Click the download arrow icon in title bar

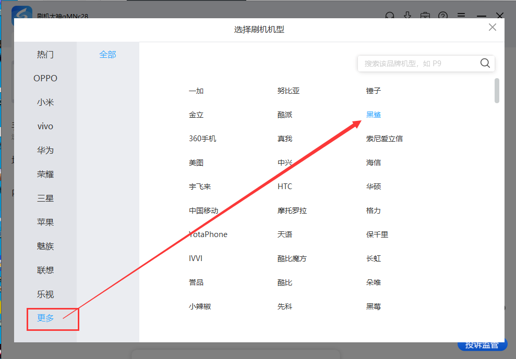[x=407, y=16]
